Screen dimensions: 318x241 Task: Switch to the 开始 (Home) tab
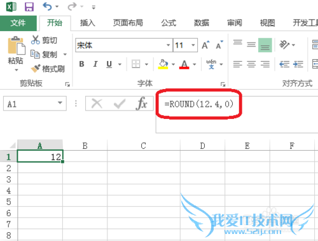(x=55, y=23)
